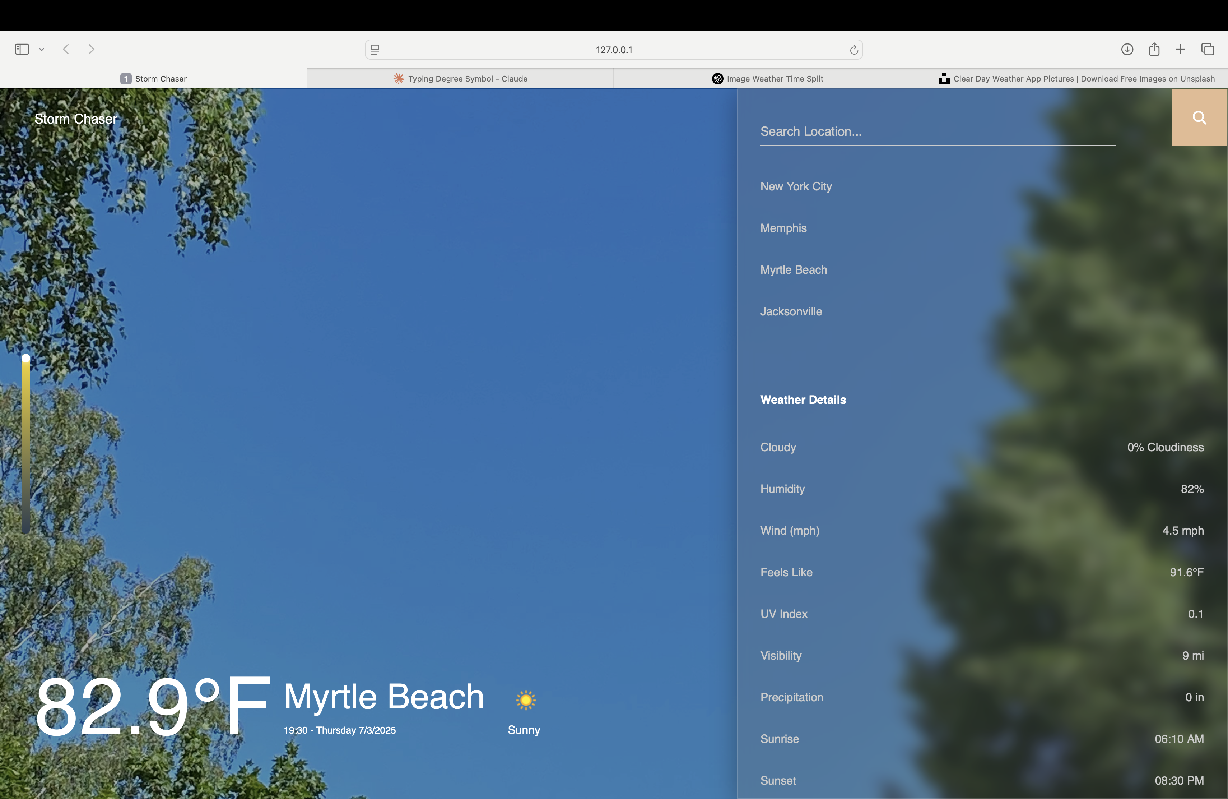Click the 91.6°F feels like value
Screen dimensions: 1228x799
tap(1187, 572)
